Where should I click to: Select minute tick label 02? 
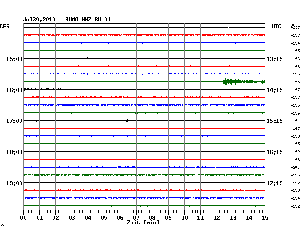coord(55,217)
